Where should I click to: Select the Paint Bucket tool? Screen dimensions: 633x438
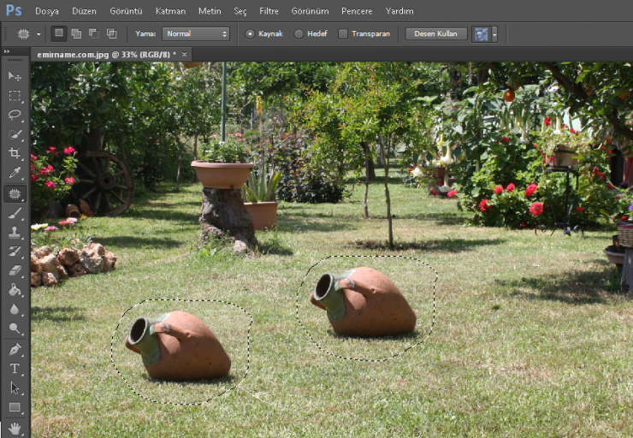(15, 289)
